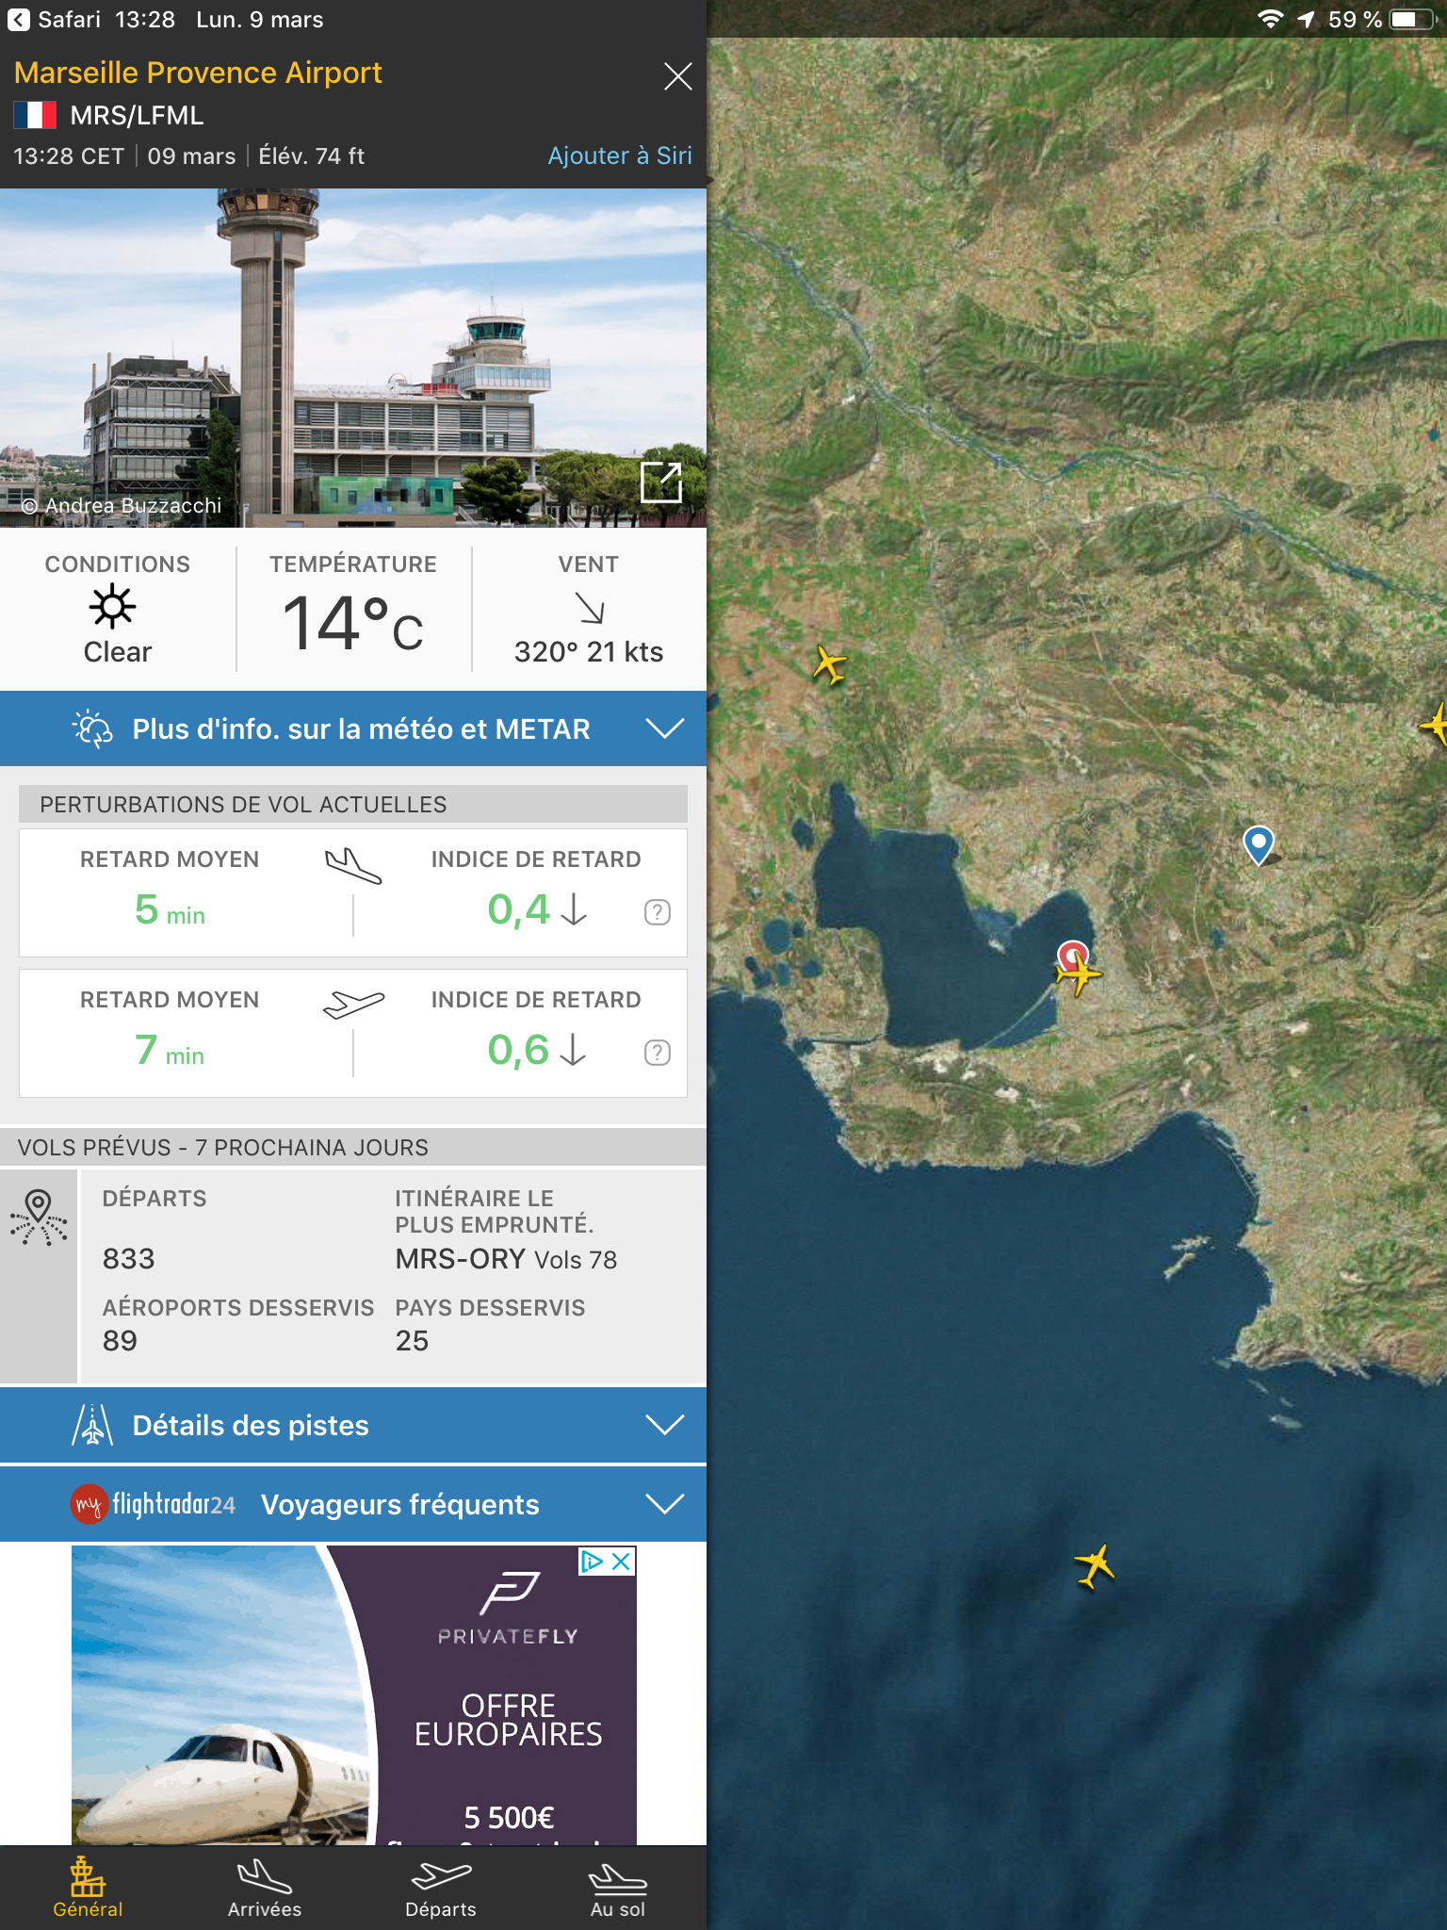
Task: Tap the arrivals plane icon in delay card
Action: 353,866
